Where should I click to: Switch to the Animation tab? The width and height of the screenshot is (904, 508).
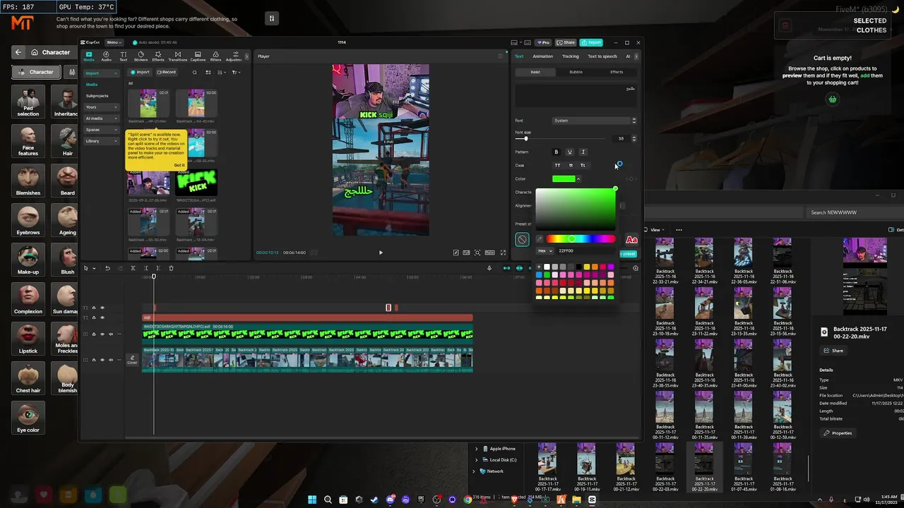[x=542, y=56]
